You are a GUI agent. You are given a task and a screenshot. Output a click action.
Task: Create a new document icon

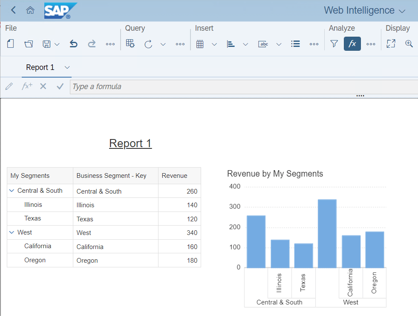pos(10,43)
